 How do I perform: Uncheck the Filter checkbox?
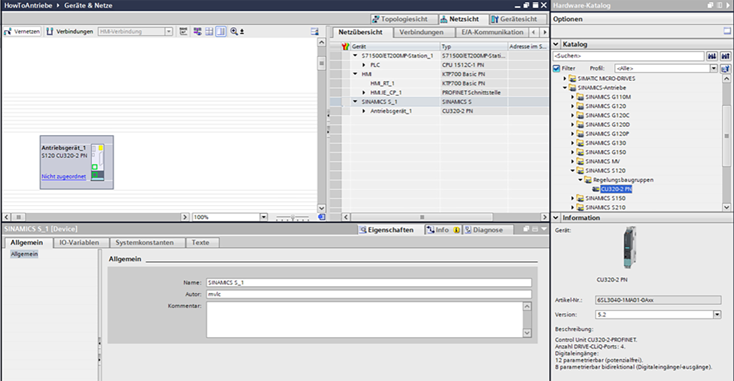[556, 68]
